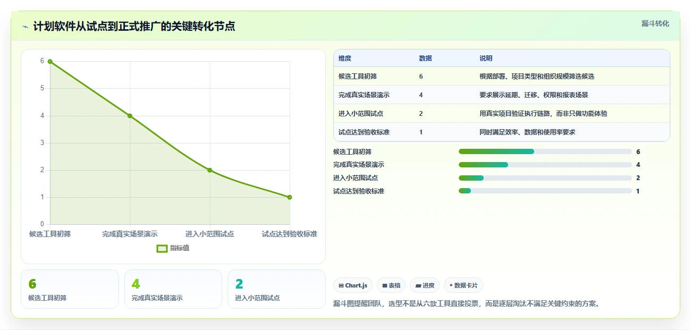Click x-axis label 进入小范围试点
Screen dimensions: 691x330
point(210,234)
